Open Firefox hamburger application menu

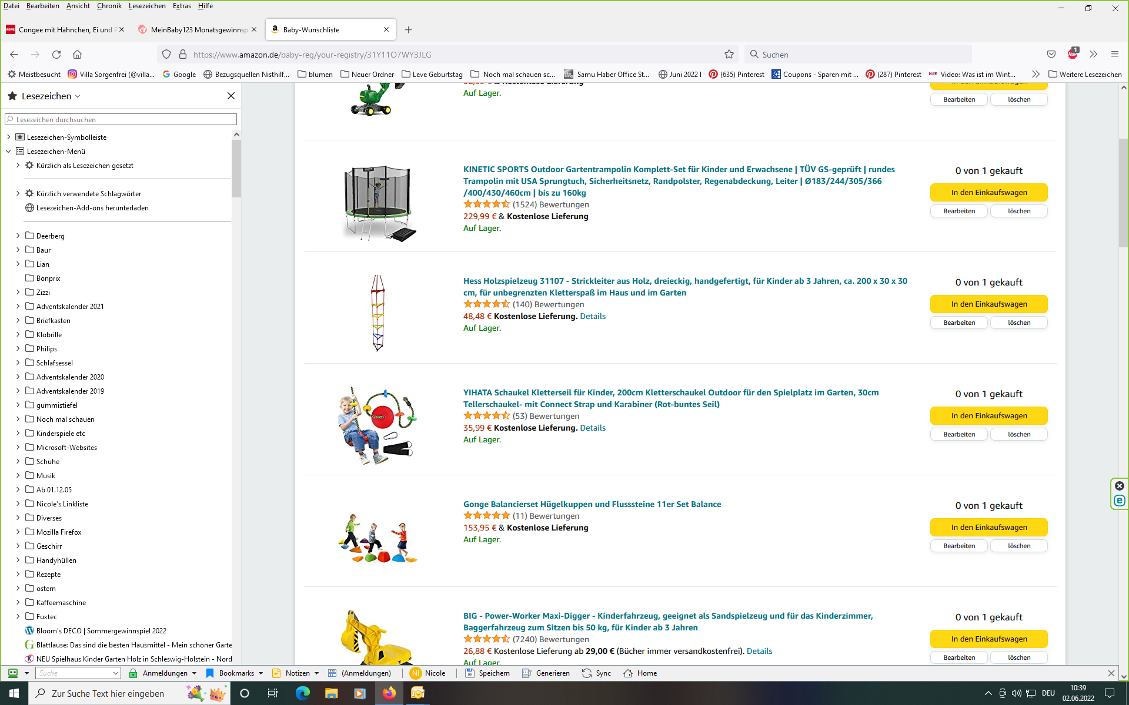[1115, 54]
